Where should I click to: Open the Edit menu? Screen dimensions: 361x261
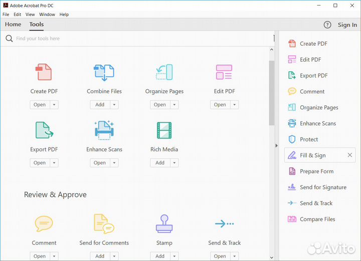[x=17, y=14]
